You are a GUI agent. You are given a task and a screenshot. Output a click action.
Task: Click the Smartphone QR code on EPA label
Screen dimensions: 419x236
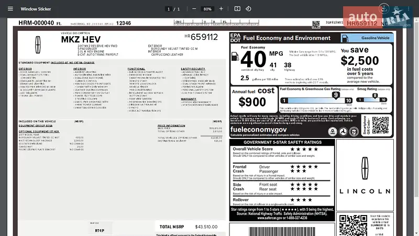coord(381,125)
